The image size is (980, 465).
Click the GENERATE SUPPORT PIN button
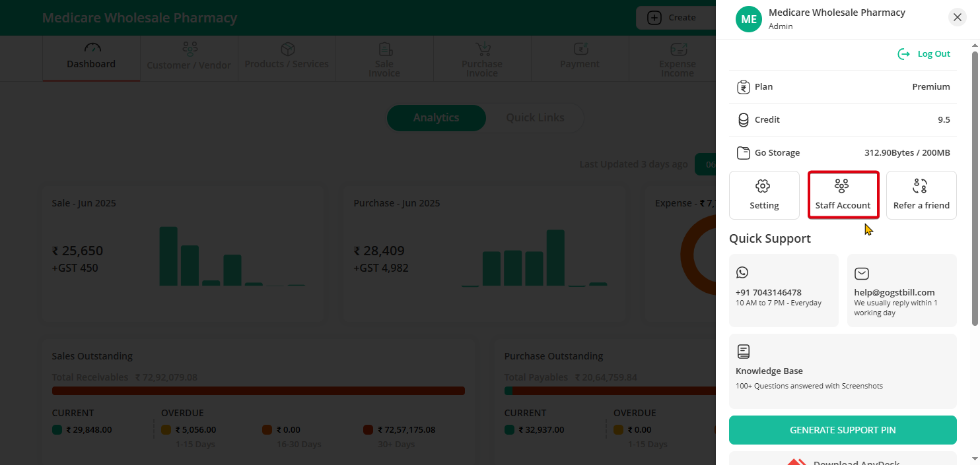pyautogui.click(x=843, y=430)
